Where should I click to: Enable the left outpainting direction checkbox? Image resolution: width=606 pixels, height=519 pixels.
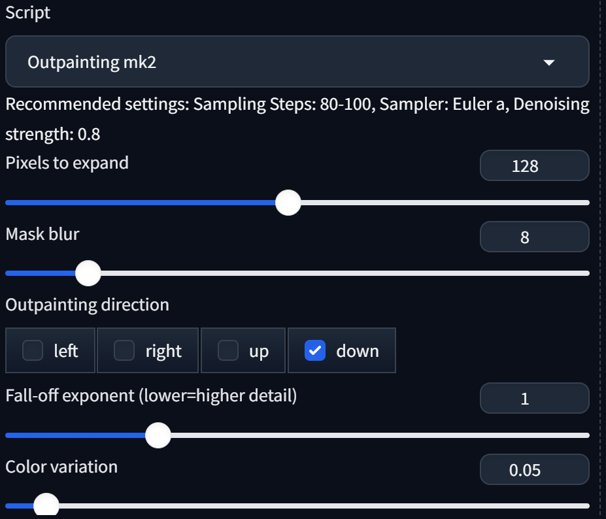click(x=33, y=351)
